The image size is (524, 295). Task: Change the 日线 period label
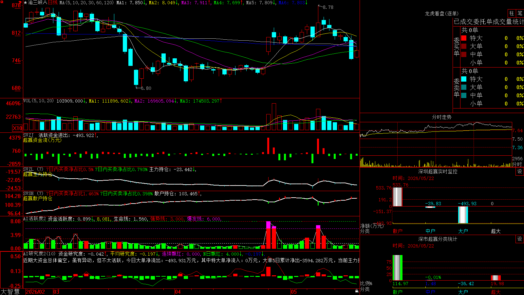(x=53, y=3)
